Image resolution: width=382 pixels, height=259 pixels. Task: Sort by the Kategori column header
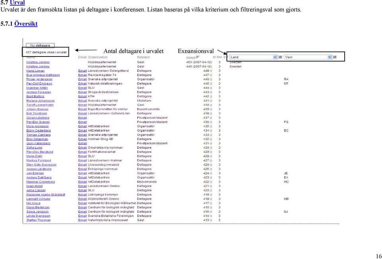pyautogui.click(x=144, y=57)
